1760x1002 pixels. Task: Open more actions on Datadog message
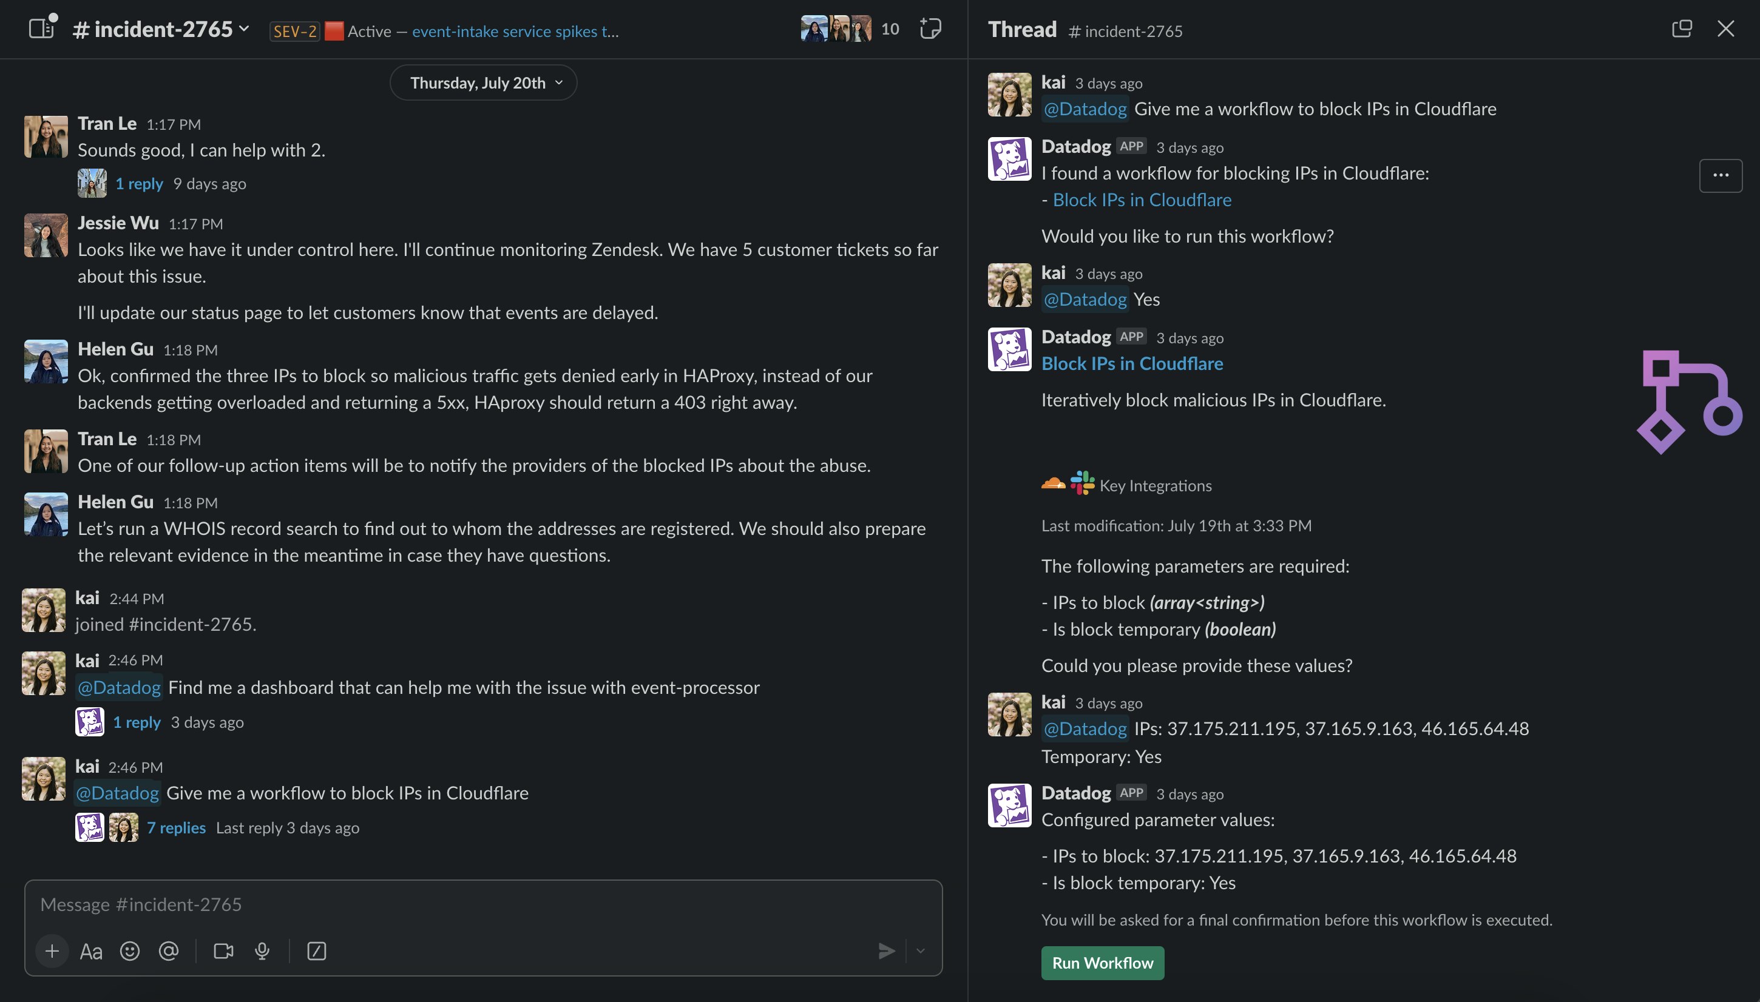tap(1720, 175)
